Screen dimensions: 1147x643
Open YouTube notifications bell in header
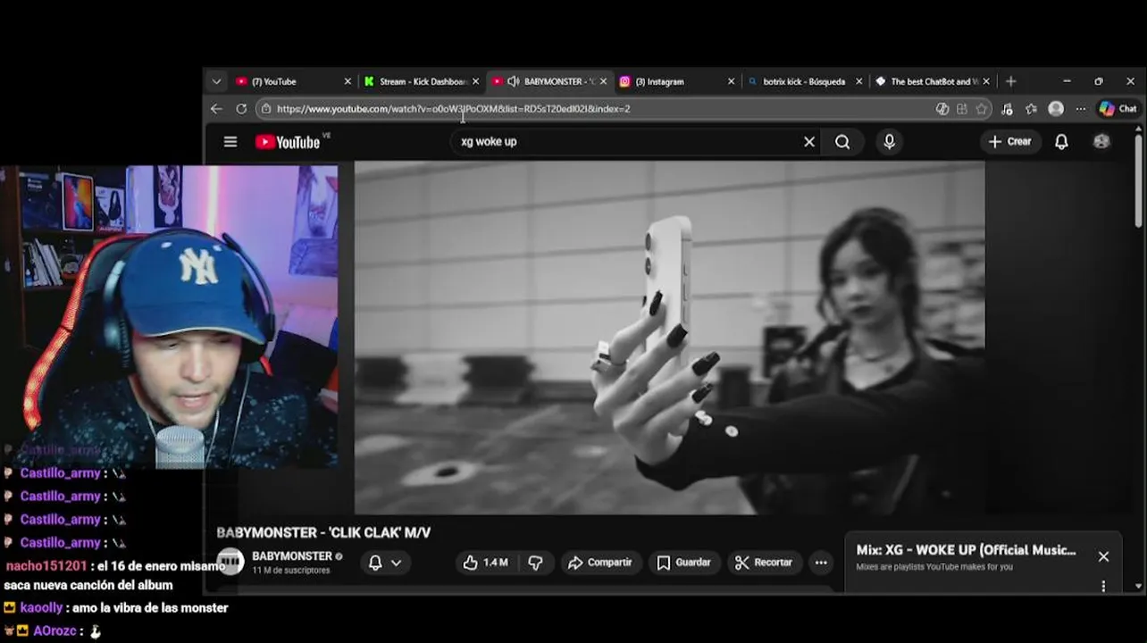coord(1061,142)
